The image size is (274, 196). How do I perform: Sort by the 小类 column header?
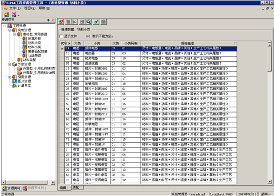pos(97,43)
